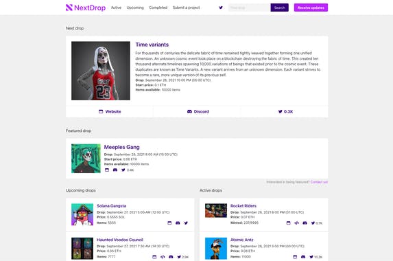Image resolution: width=393 pixels, height=261 pixels.
Task: Click Solana Gangsta Discord icon
Action: [178, 223]
